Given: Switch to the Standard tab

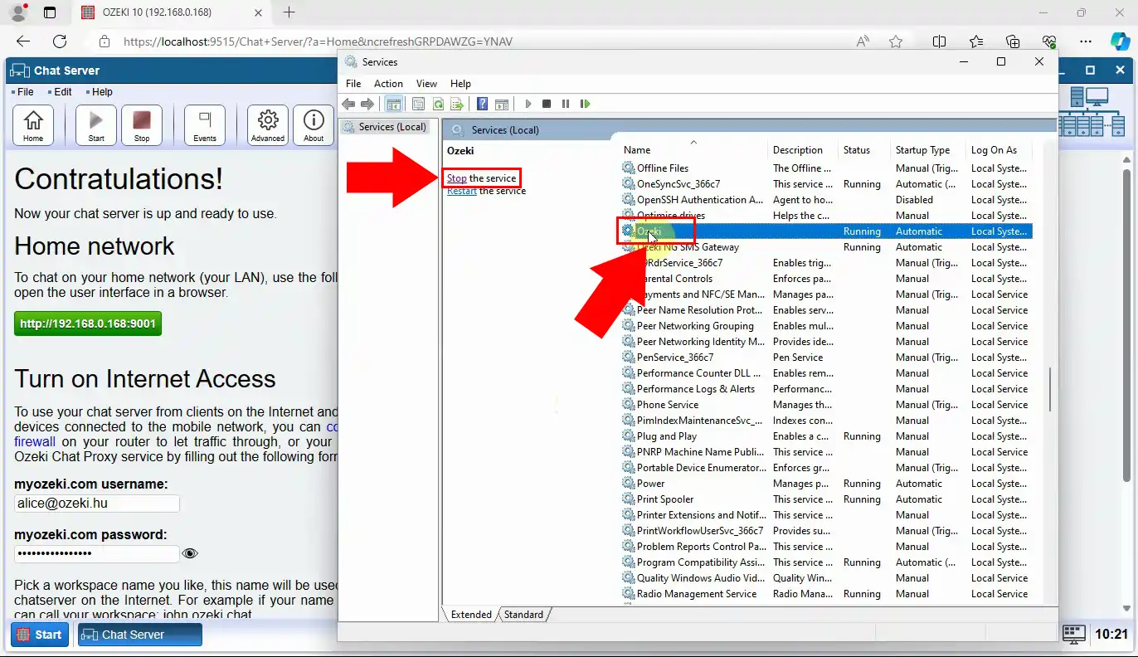Looking at the screenshot, I should point(523,615).
